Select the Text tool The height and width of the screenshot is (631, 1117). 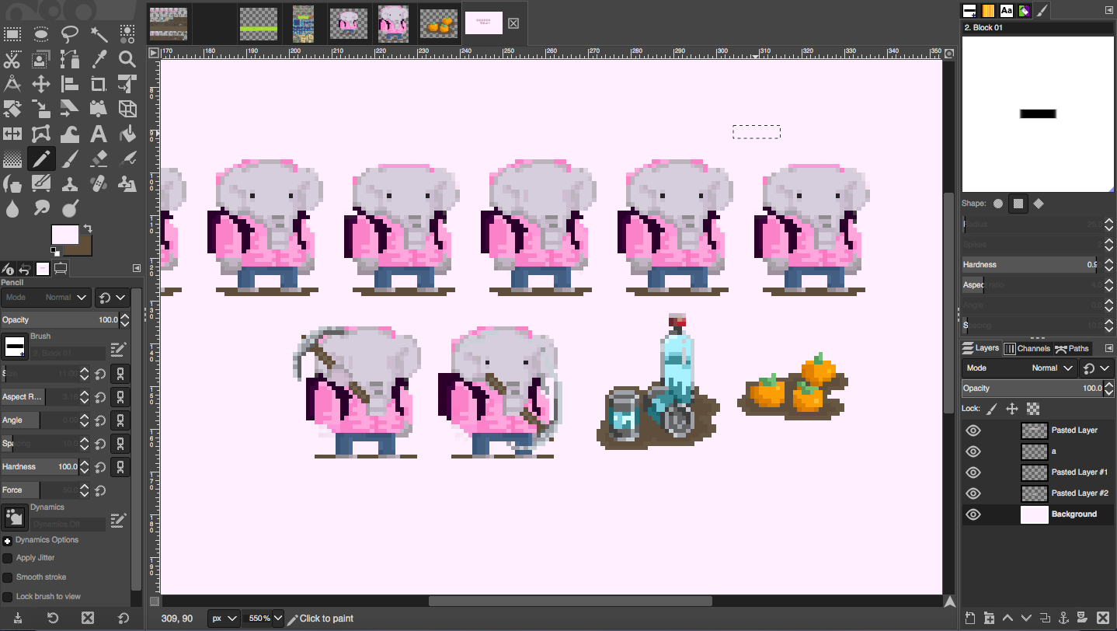99,134
